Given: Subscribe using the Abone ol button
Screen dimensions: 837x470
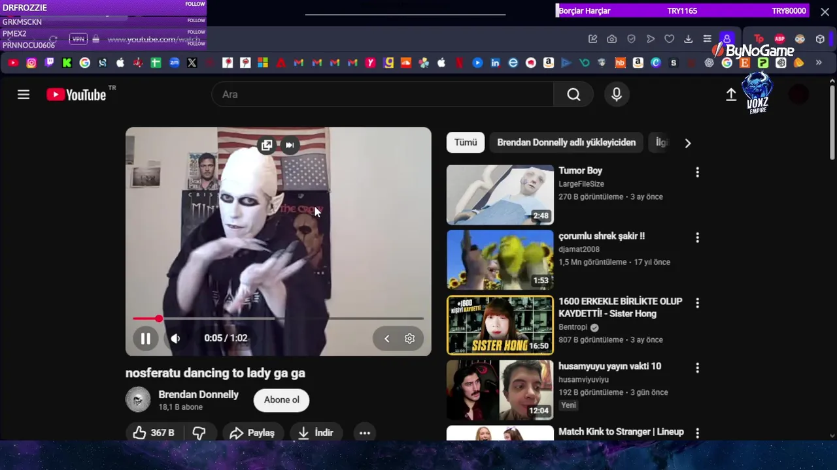Looking at the screenshot, I should [x=281, y=399].
